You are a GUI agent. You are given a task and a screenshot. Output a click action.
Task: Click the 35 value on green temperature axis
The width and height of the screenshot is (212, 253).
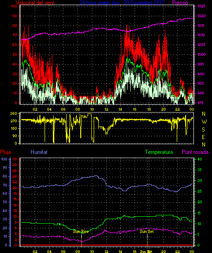pos(199,170)
